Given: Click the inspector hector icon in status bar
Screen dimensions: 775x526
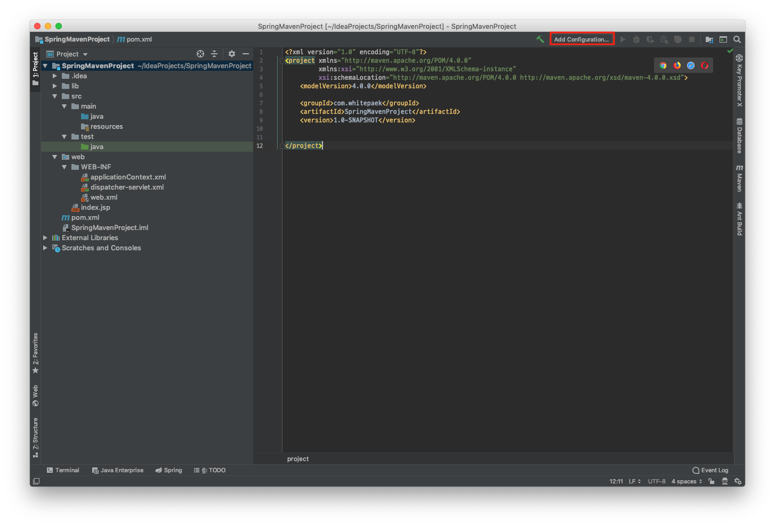Looking at the screenshot, I should 725,481.
